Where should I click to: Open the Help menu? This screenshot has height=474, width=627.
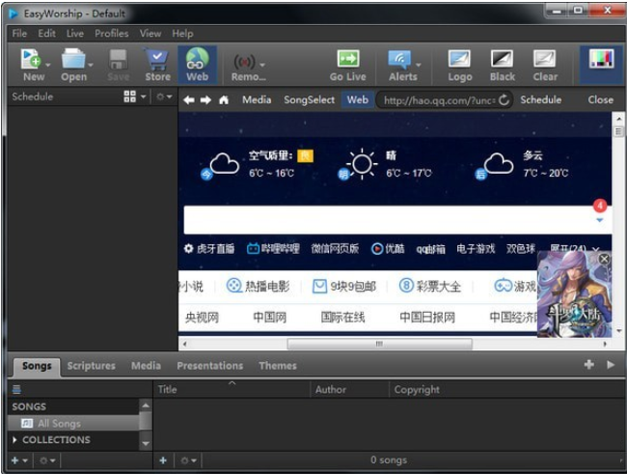(182, 34)
